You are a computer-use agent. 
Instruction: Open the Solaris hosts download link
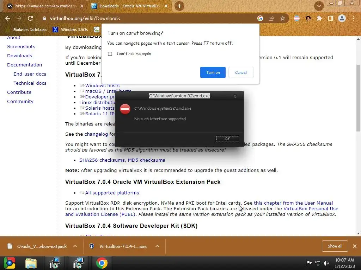(100, 108)
